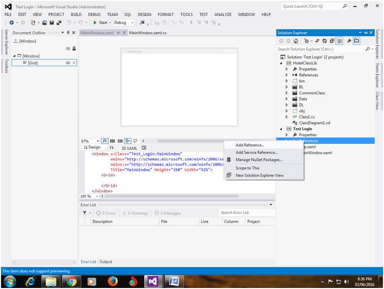Toggle the effects fx button in designer
This screenshot has height=289, width=384.
point(105,141)
